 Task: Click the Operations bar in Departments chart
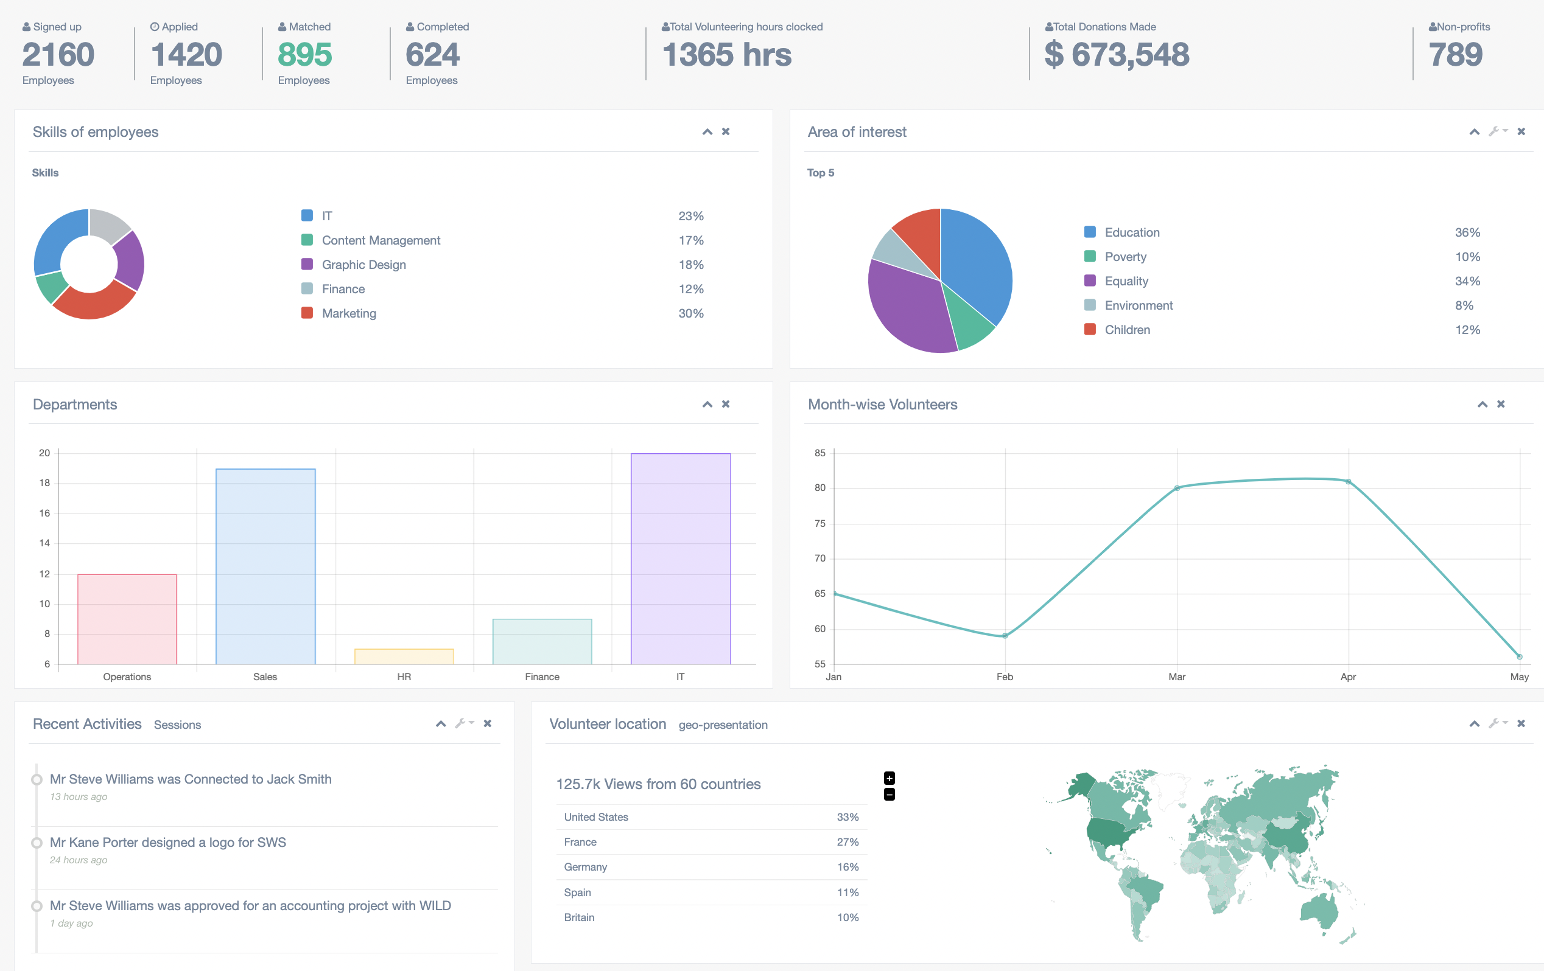[x=127, y=619]
